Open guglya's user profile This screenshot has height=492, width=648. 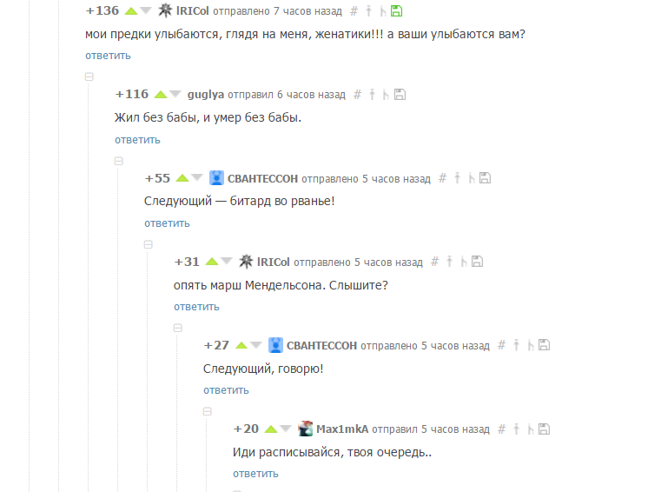coord(206,95)
